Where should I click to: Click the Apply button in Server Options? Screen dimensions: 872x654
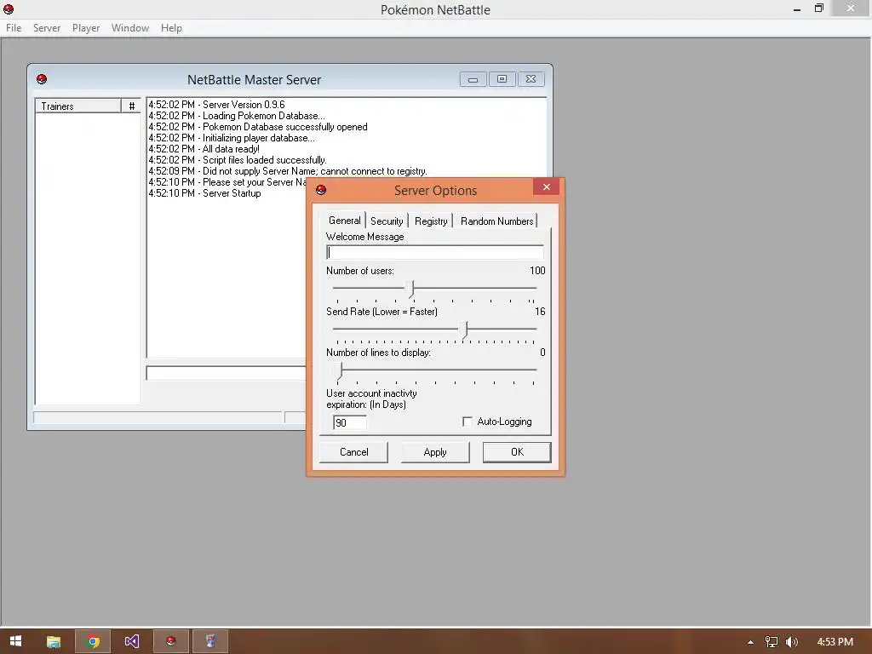click(435, 452)
